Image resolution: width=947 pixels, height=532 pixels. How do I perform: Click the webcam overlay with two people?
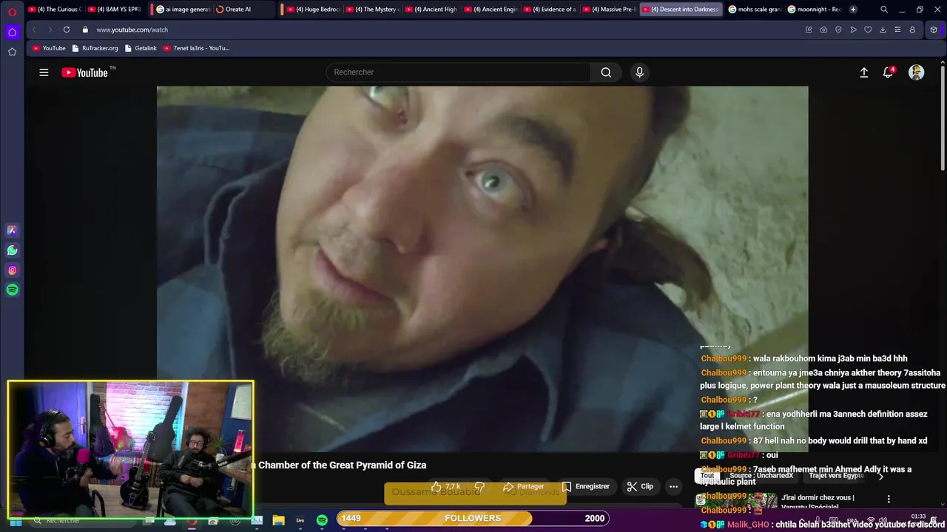(130, 449)
